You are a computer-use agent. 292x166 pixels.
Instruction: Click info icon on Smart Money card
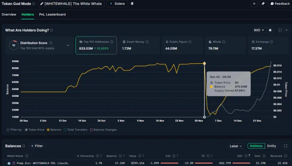(x=147, y=42)
